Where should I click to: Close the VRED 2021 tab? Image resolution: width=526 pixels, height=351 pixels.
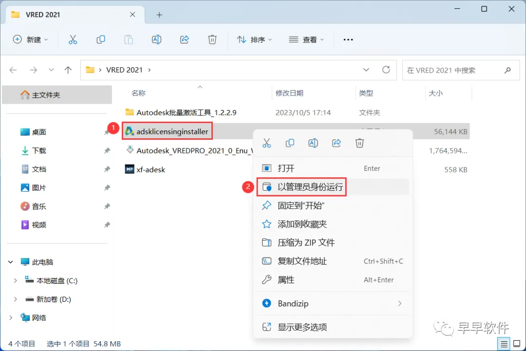[132, 15]
